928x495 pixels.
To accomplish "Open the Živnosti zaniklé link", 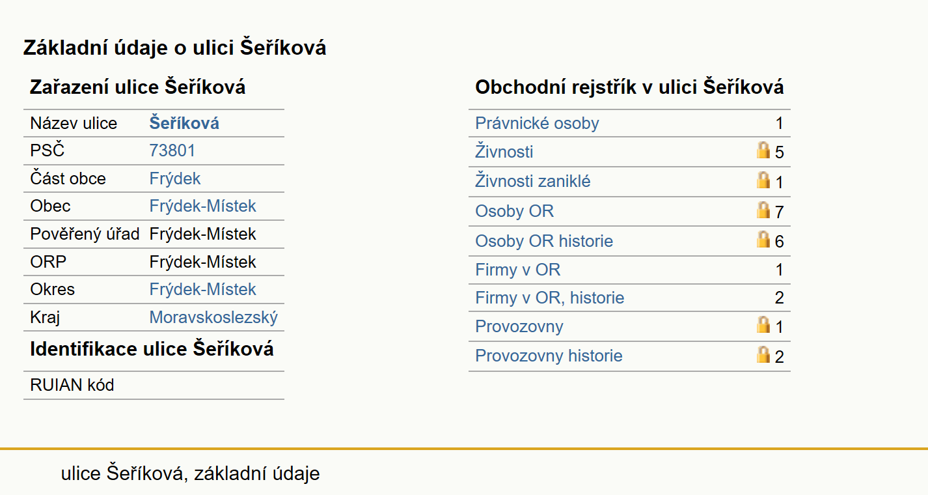I will click(533, 181).
